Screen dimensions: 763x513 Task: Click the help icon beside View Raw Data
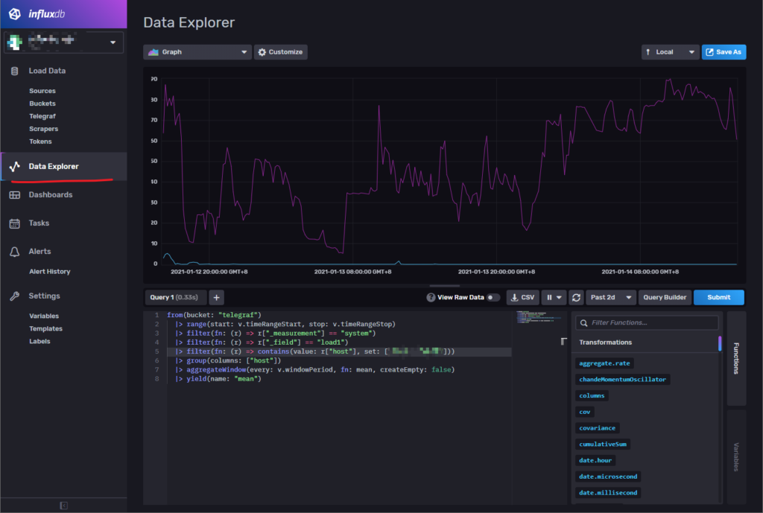tap(431, 296)
